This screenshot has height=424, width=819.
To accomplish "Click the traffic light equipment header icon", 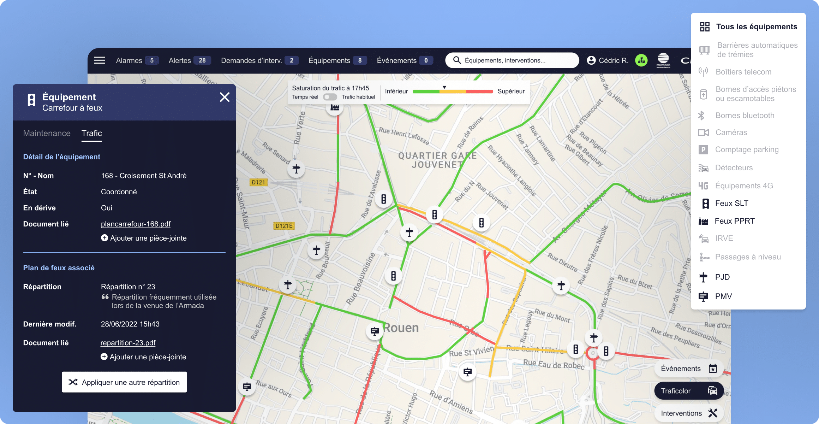I will pos(31,100).
